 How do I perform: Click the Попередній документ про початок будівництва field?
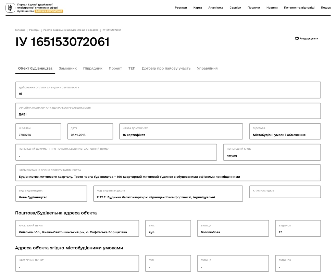[116, 152]
